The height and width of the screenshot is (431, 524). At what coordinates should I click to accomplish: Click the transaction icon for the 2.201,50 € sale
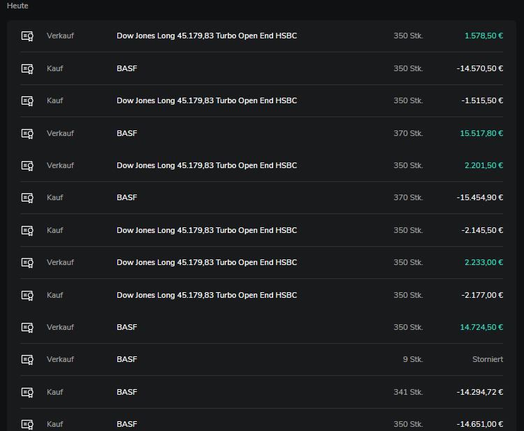27,165
